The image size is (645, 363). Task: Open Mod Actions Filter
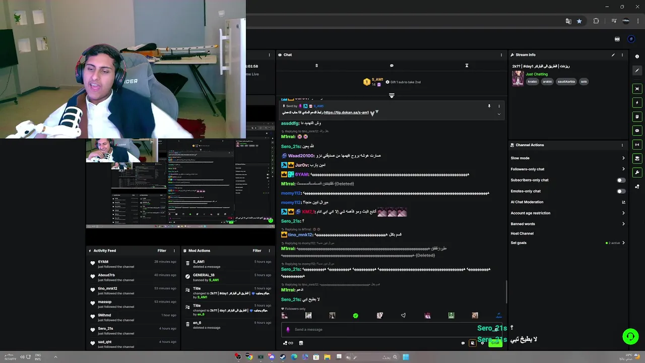(x=257, y=251)
